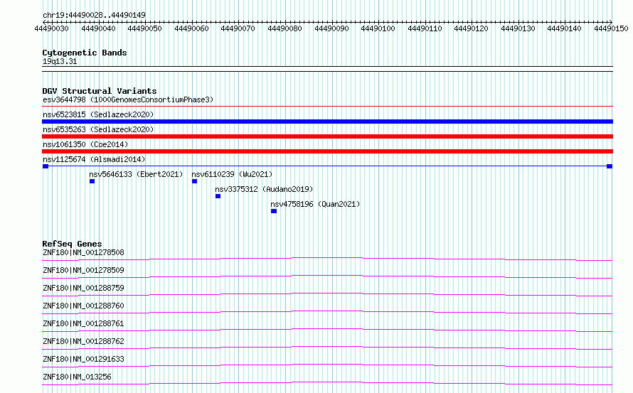Open variant nsv6523815 (Sedlazeck2020) label
This screenshot has height=393, width=633.
coord(98,114)
